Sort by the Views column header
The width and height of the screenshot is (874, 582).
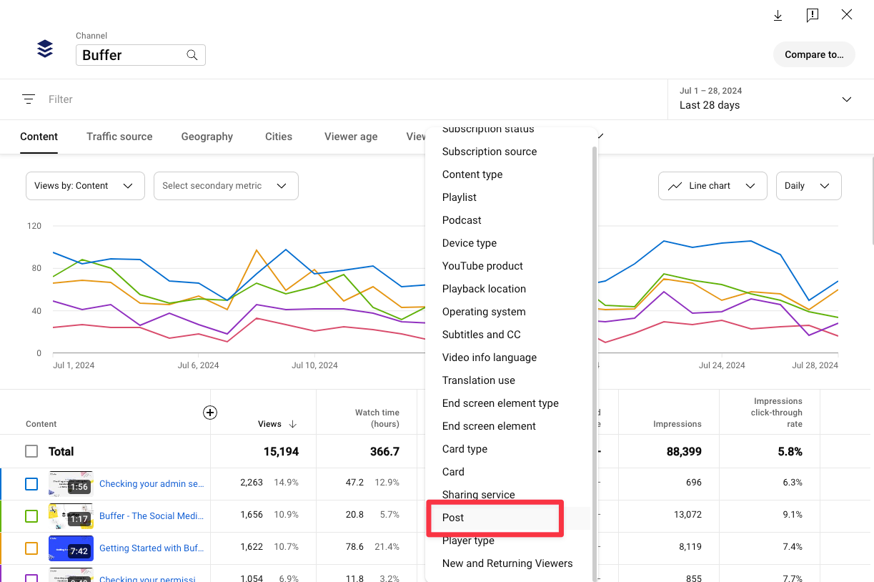[x=269, y=424]
